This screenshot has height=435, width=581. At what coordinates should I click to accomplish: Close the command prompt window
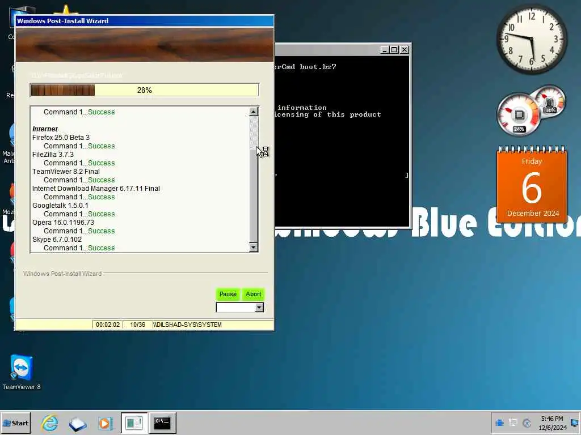click(404, 50)
